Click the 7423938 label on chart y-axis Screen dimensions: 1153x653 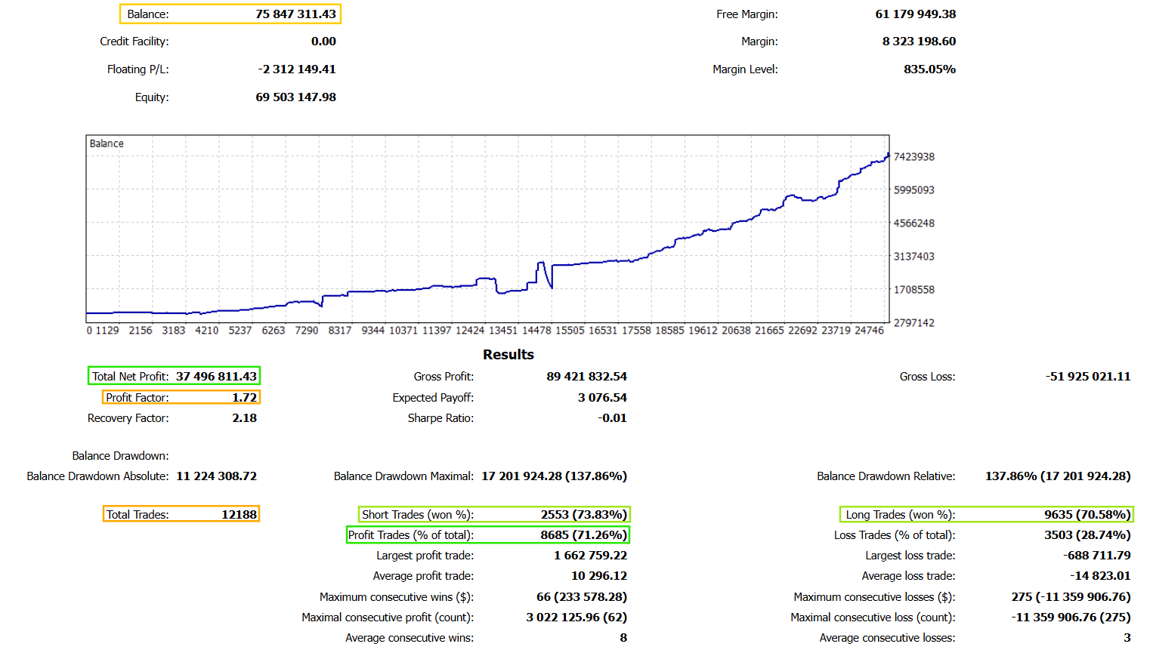(913, 157)
